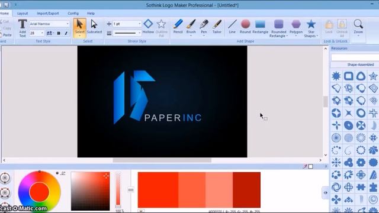The width and height of the screenshot is (379, 213).
Task: Open the font size 28 dropdown
Action: [x=42, y=33]
